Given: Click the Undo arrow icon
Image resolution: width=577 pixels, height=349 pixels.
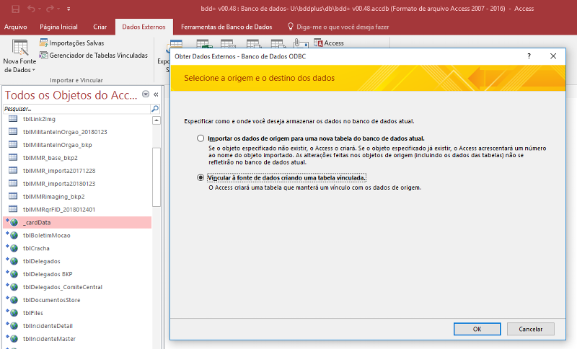Looking at the screenshot, I should click(x=31, y=9).
